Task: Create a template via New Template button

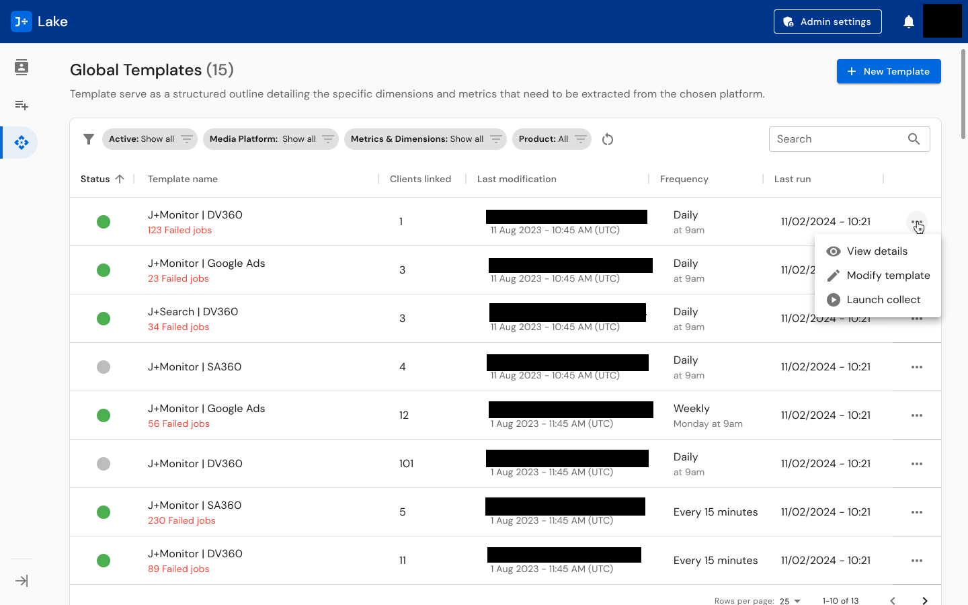Action: (x=889, y=71)
